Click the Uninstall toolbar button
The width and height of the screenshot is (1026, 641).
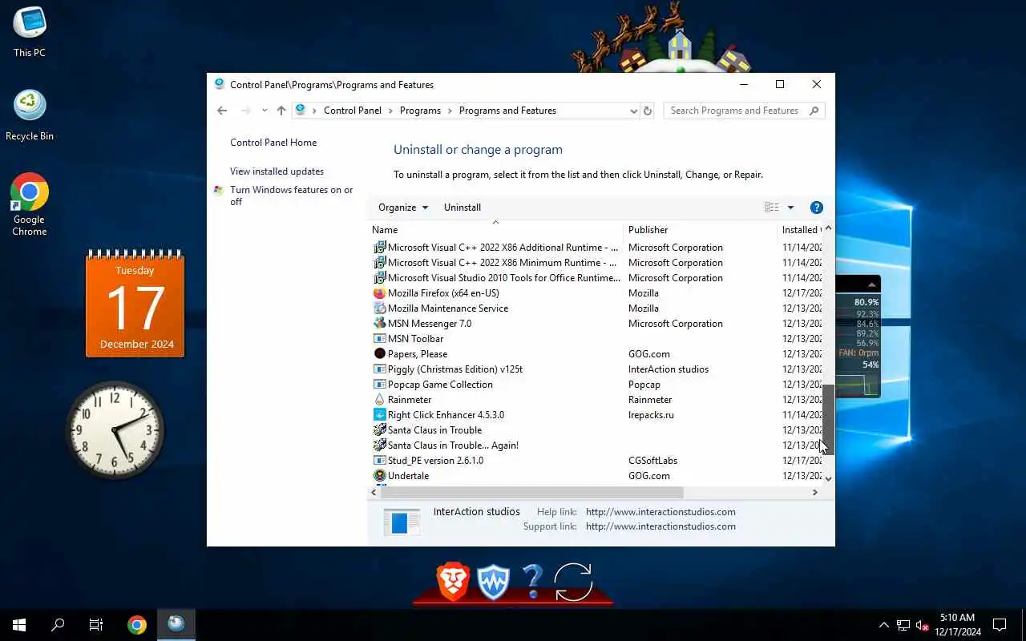pos(463,208)
